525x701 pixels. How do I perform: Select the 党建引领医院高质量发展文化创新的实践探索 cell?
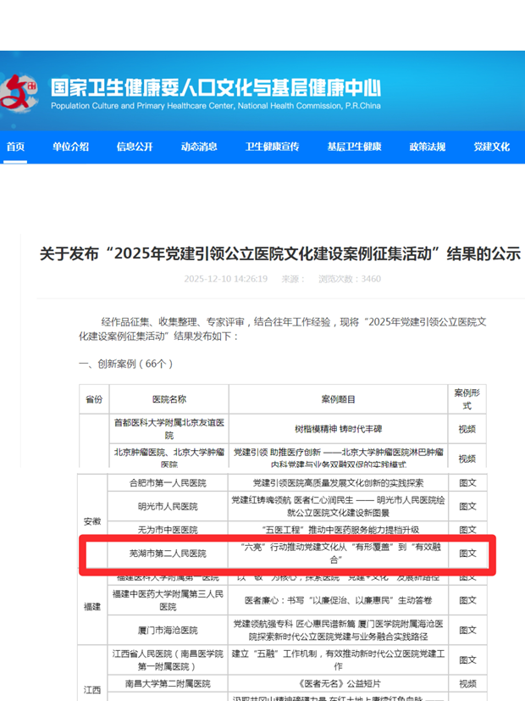pyautogui.click(x=339, y=483)
